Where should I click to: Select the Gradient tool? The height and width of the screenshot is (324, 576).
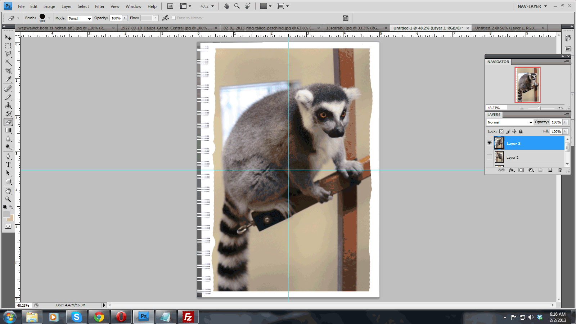click(8, 130)
